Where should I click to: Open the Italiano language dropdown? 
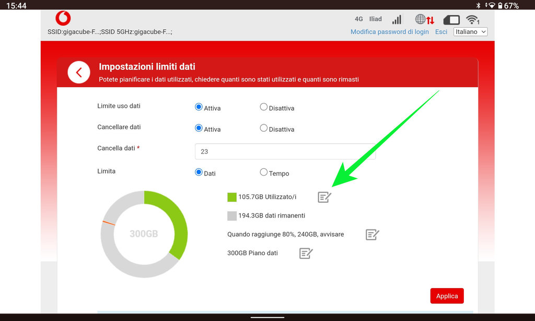click(x=470, y=32)
